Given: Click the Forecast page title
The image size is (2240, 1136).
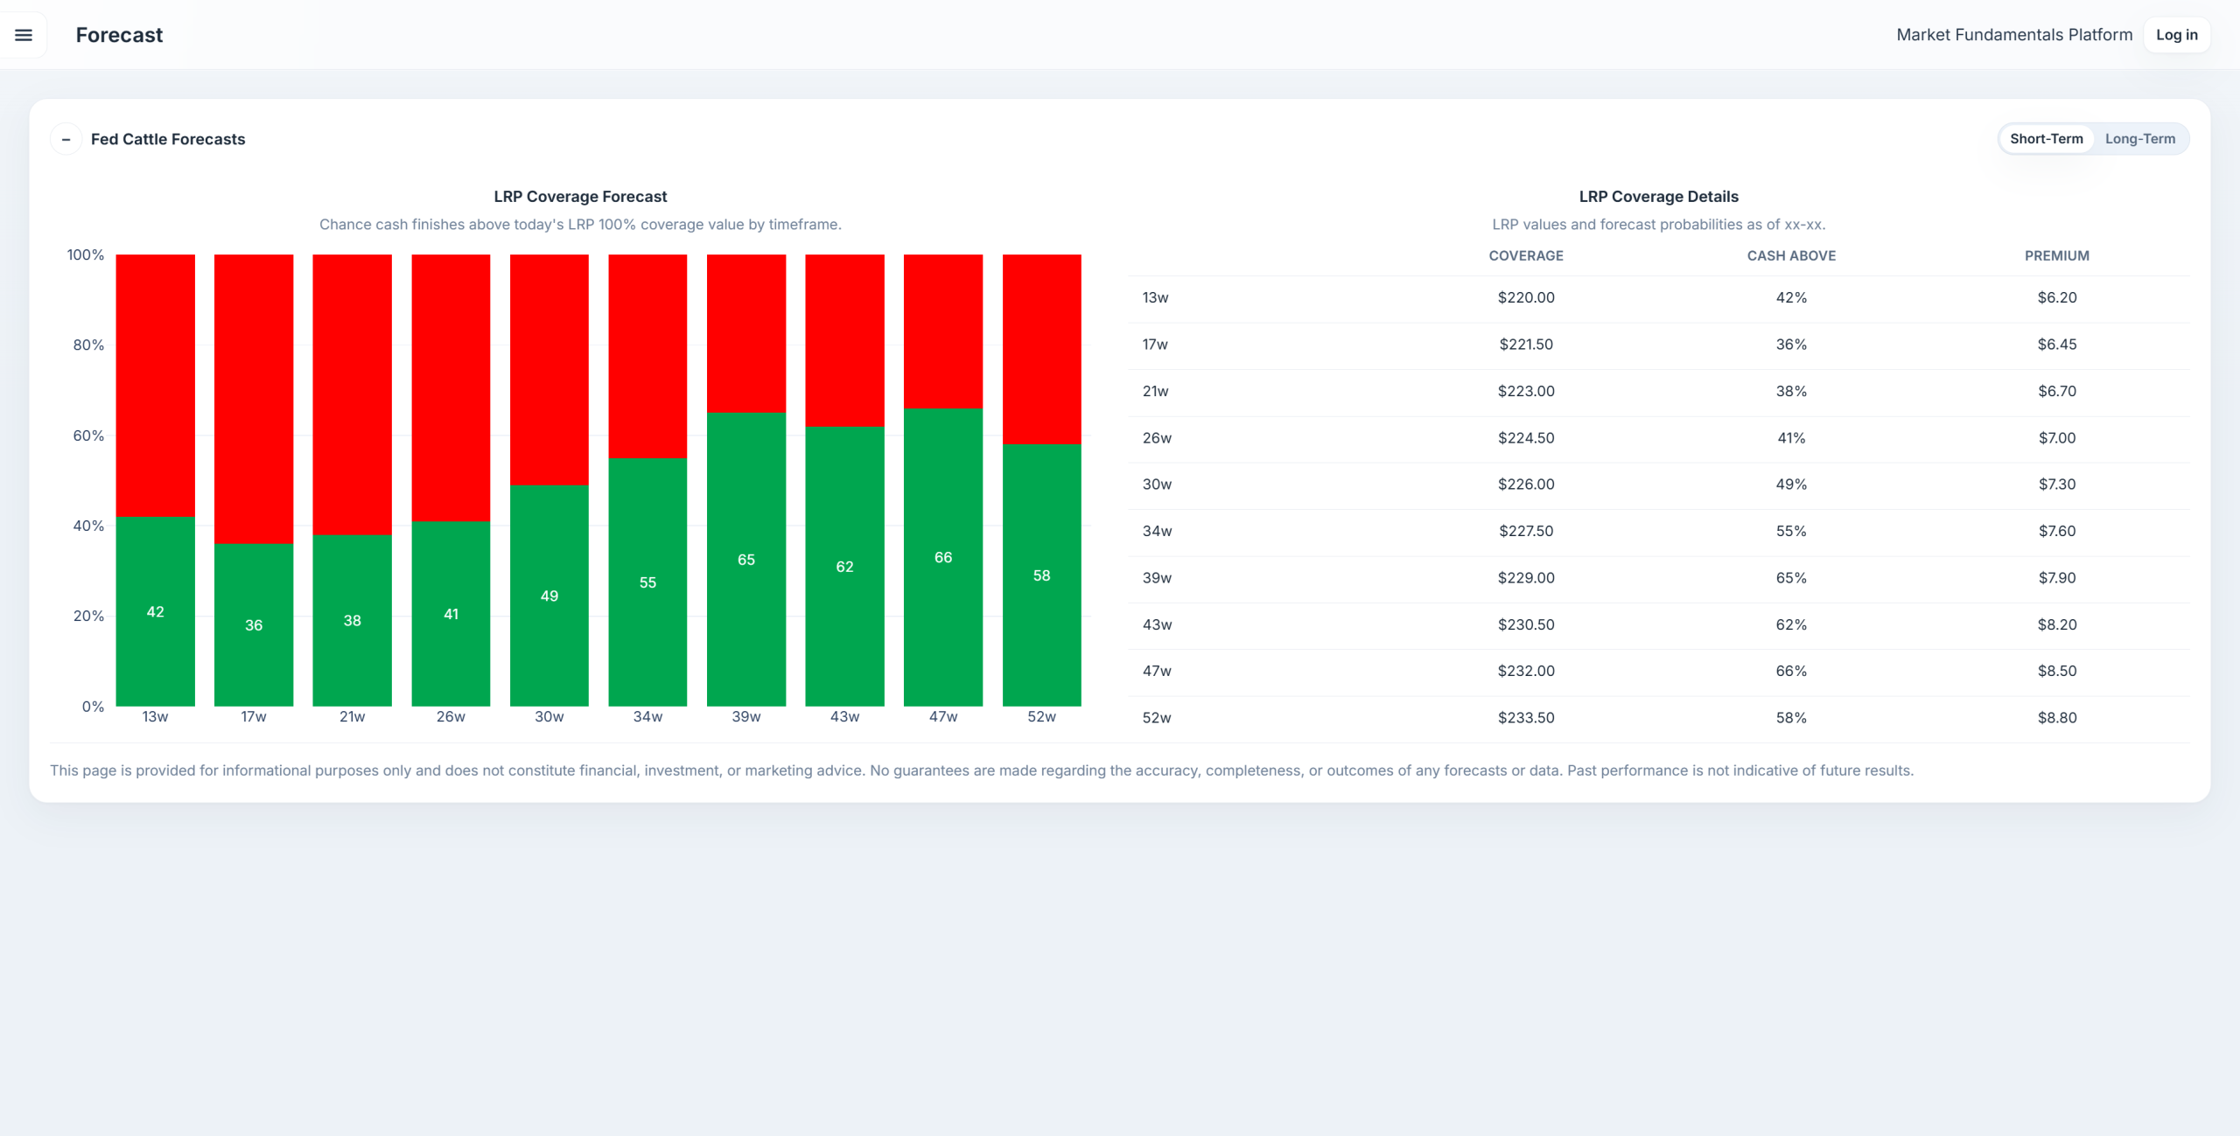Looking at the screenshot, I should point(119,35).
